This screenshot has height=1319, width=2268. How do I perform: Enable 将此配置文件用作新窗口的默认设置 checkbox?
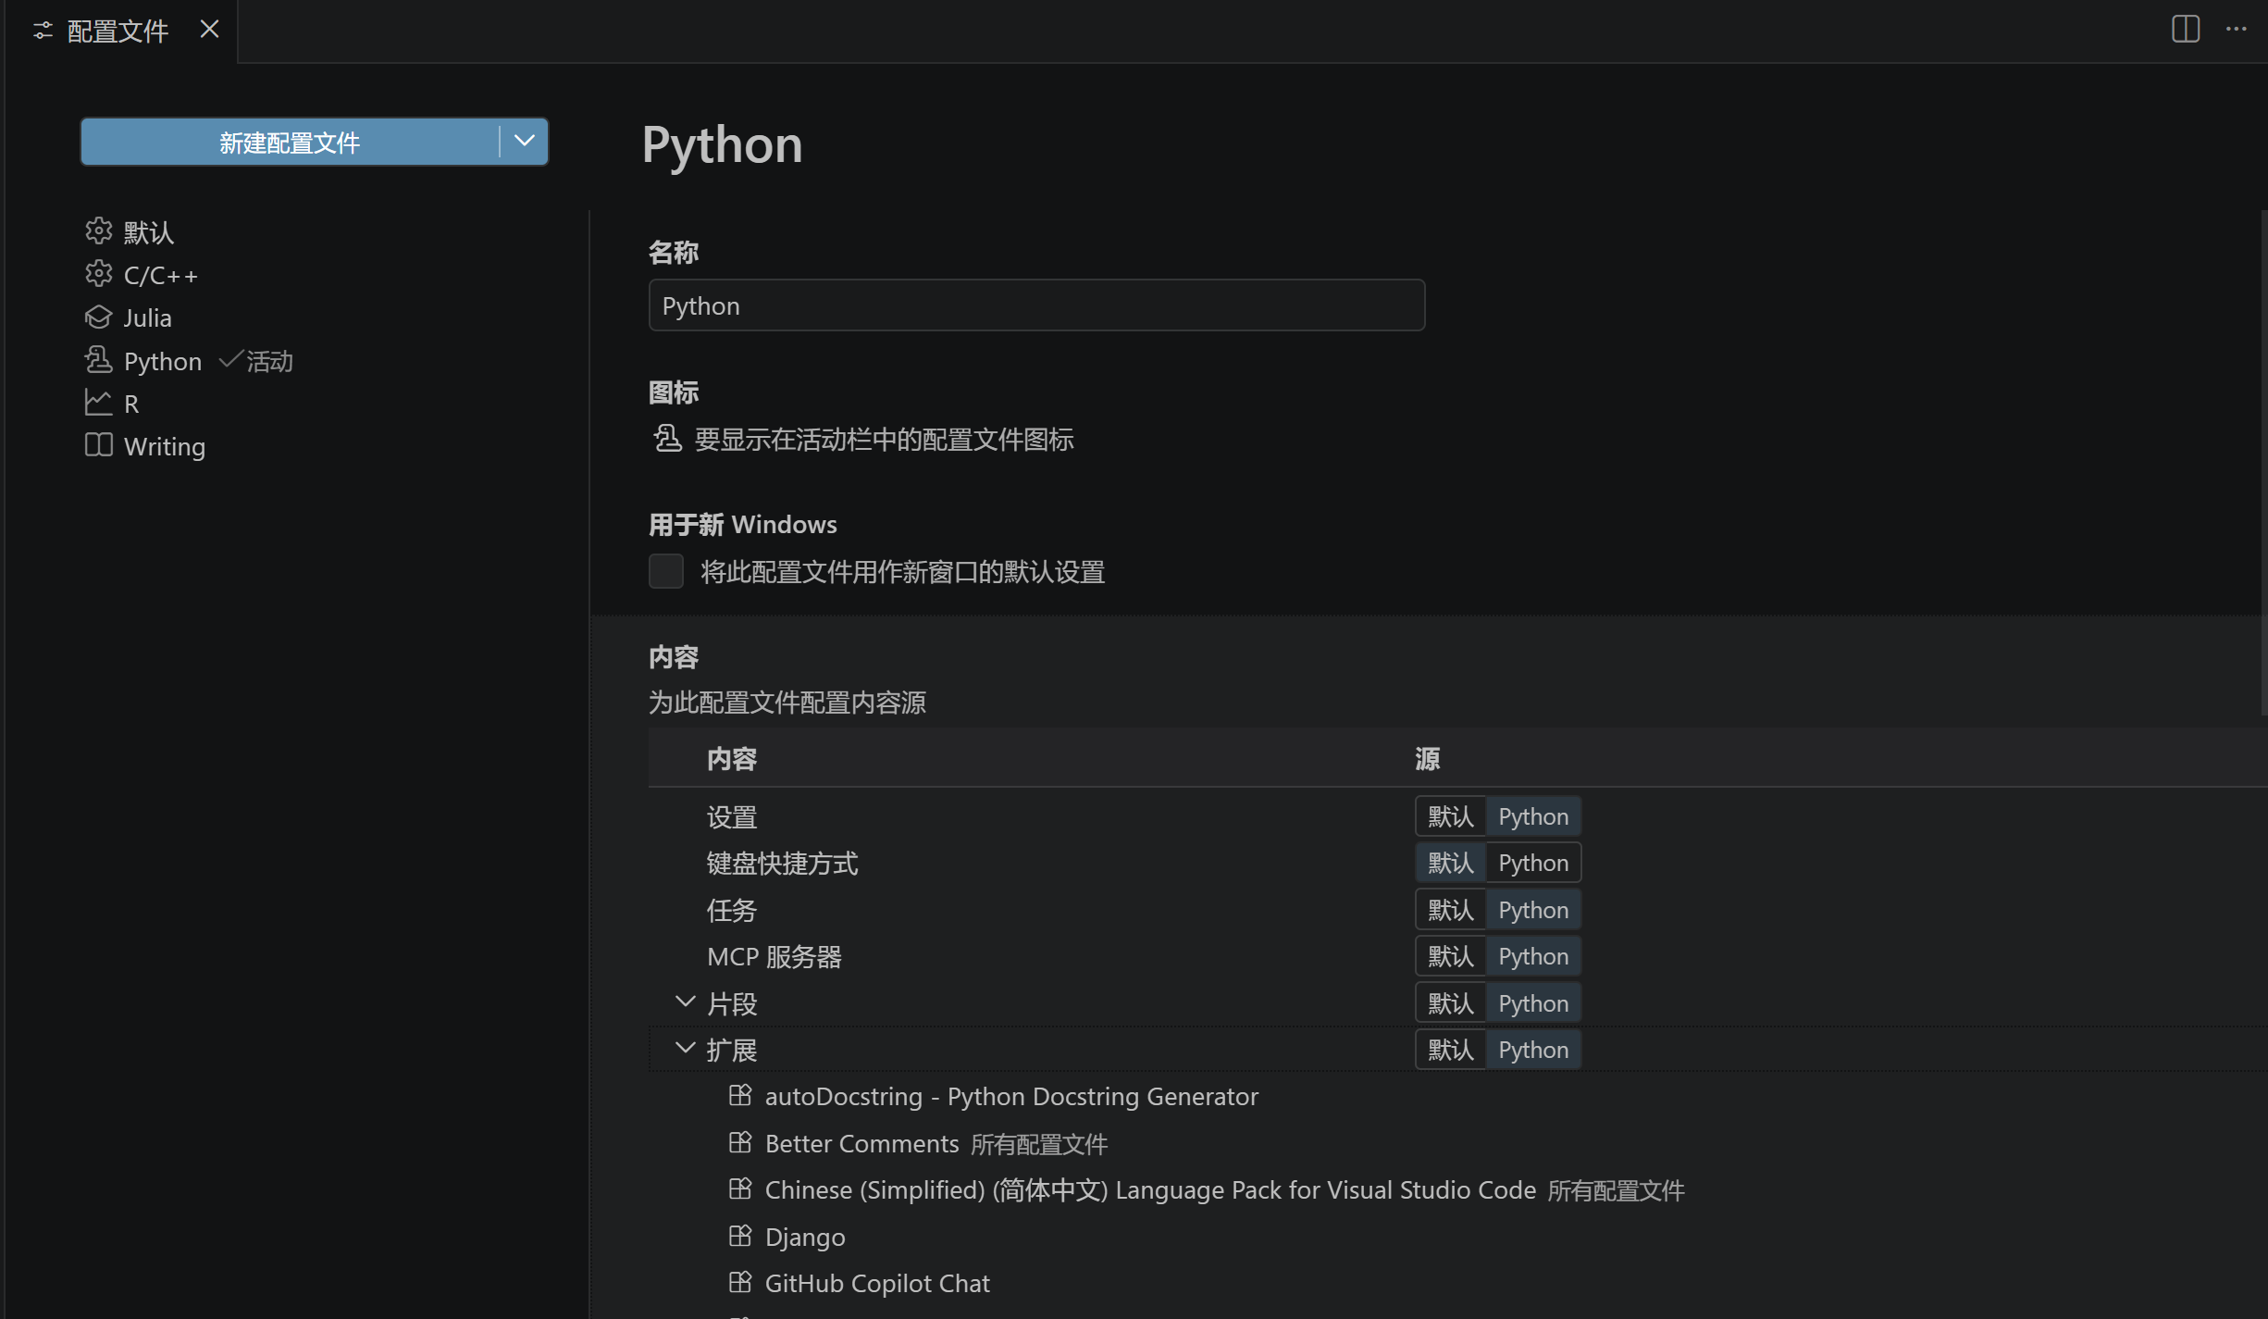(665, 571)
